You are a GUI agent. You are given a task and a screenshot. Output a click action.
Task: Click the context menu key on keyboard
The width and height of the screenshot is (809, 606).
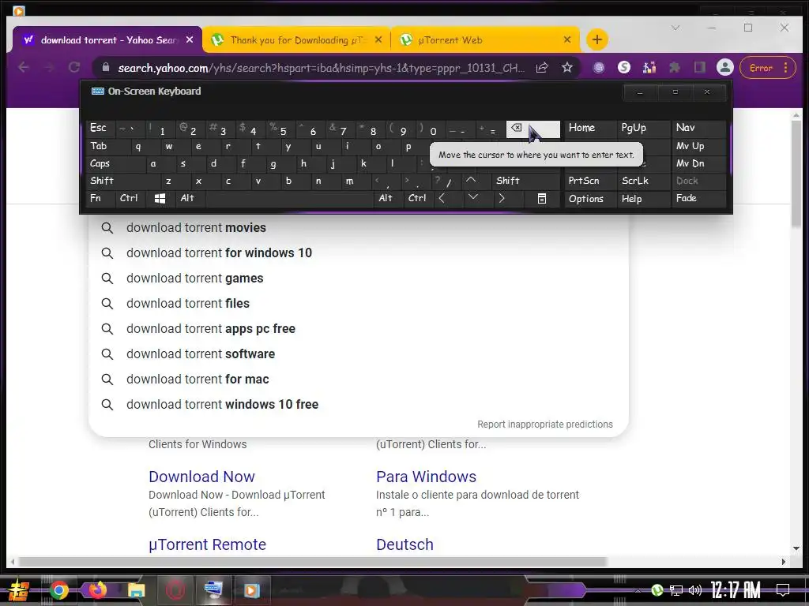[x=542, y=198]
